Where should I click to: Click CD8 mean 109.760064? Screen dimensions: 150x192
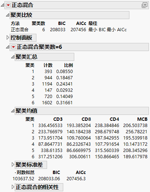(79, 138)
